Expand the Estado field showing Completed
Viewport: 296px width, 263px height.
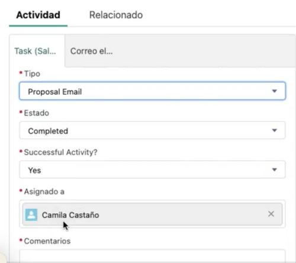[152, 130]
